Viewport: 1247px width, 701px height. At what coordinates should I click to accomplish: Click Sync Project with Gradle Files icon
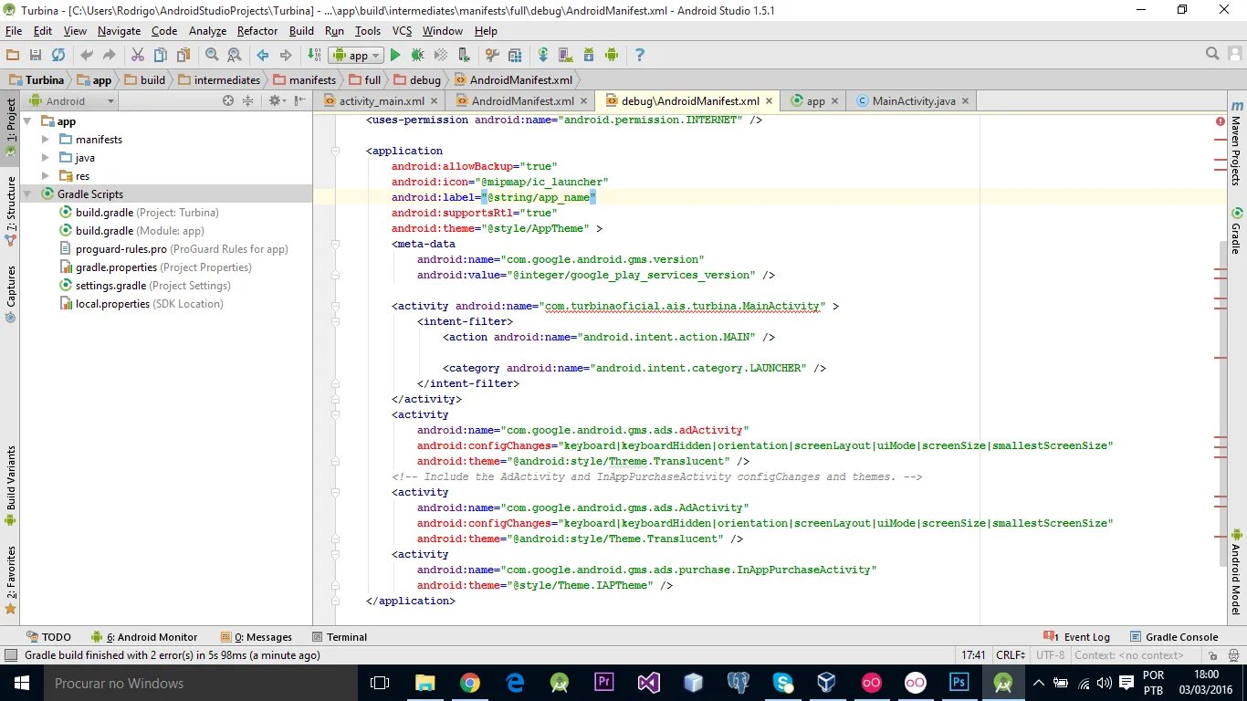[x=543, y=56]
